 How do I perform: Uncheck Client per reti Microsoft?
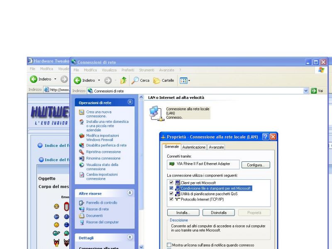tap(171, 182)
